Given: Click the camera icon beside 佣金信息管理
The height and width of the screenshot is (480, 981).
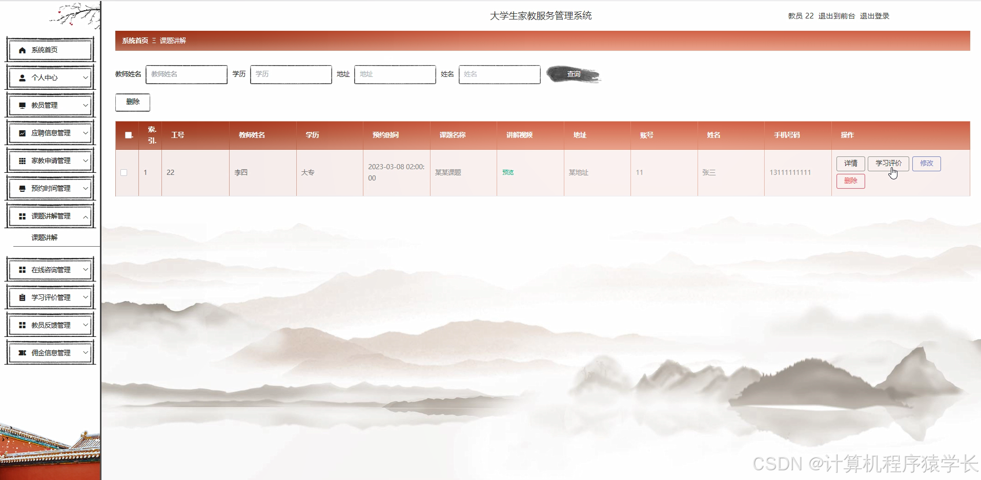Looking at the screenshot, I should [x=22, y=353].
